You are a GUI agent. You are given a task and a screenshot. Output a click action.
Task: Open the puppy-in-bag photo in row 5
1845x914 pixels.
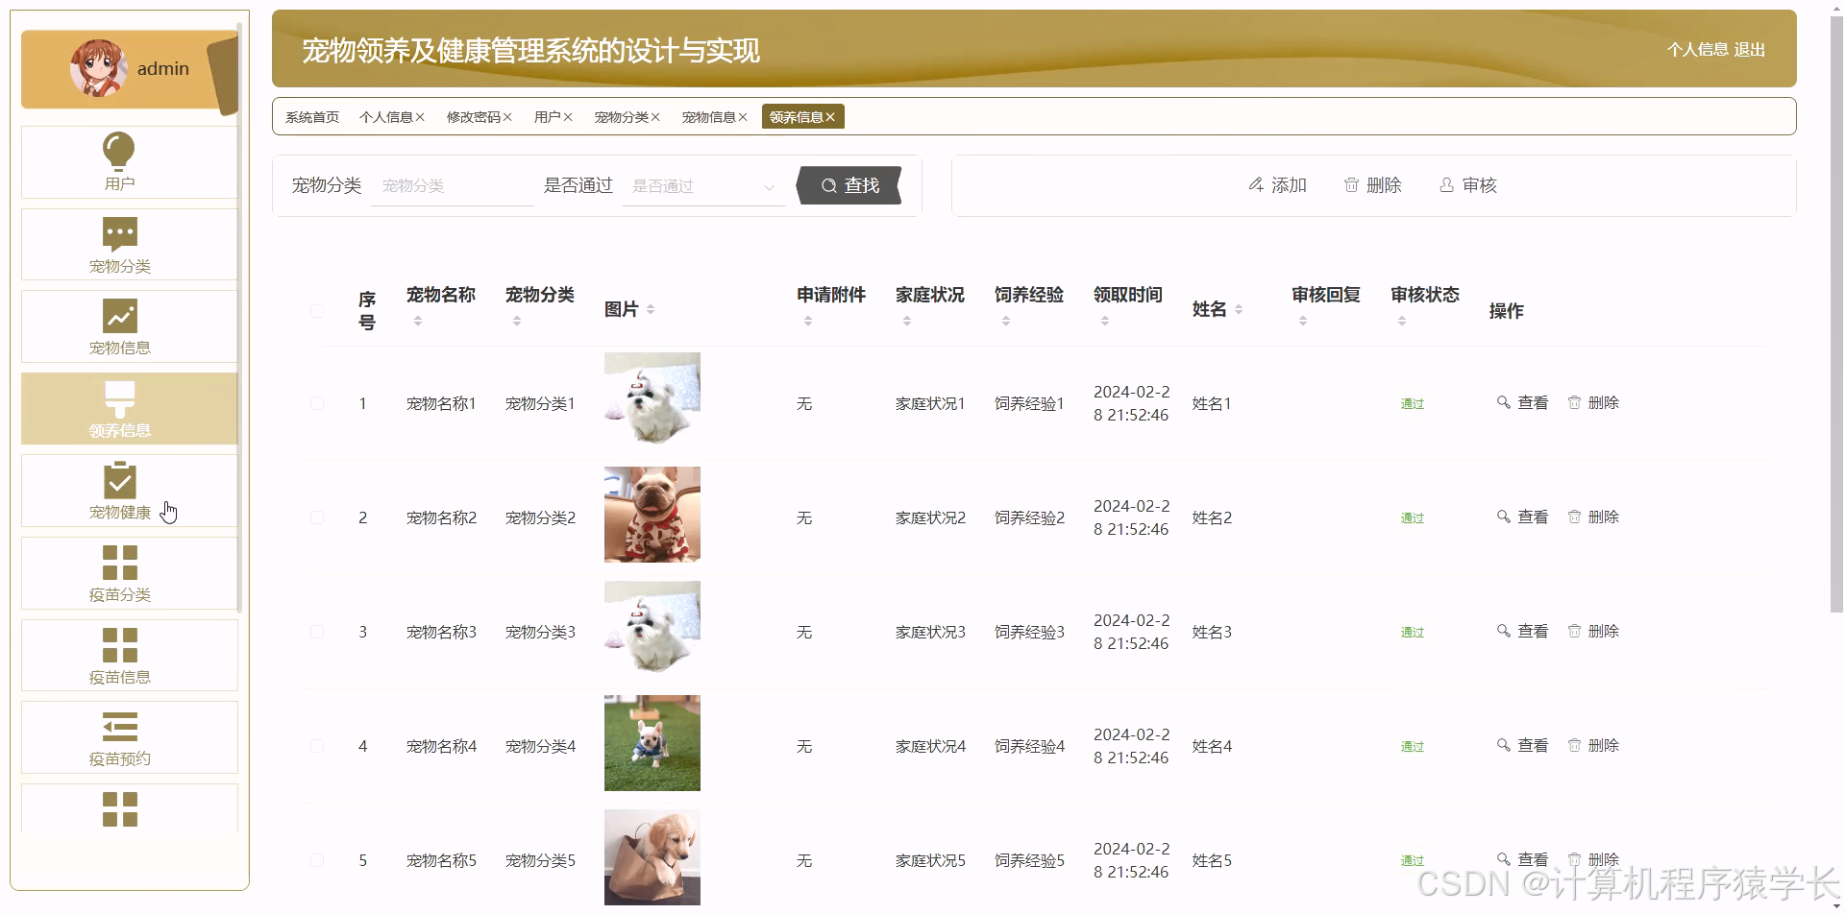pyautogui.click(x=652, y=857)
